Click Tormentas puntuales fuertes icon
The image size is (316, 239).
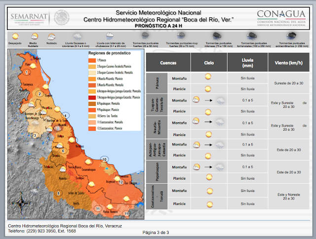145,36
